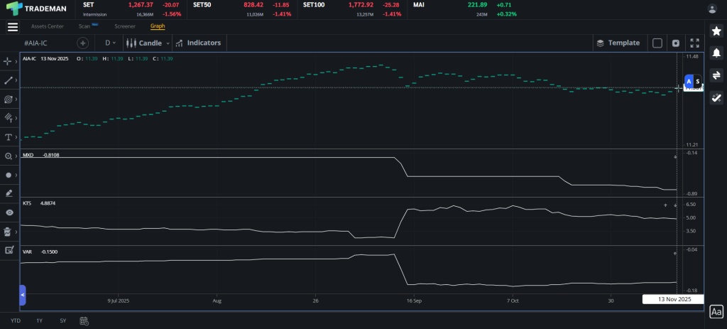Image resolution: width=727 pixels, height=329 pixels.
Task: Switch to the Screener tab
Action: pos(125,26)
